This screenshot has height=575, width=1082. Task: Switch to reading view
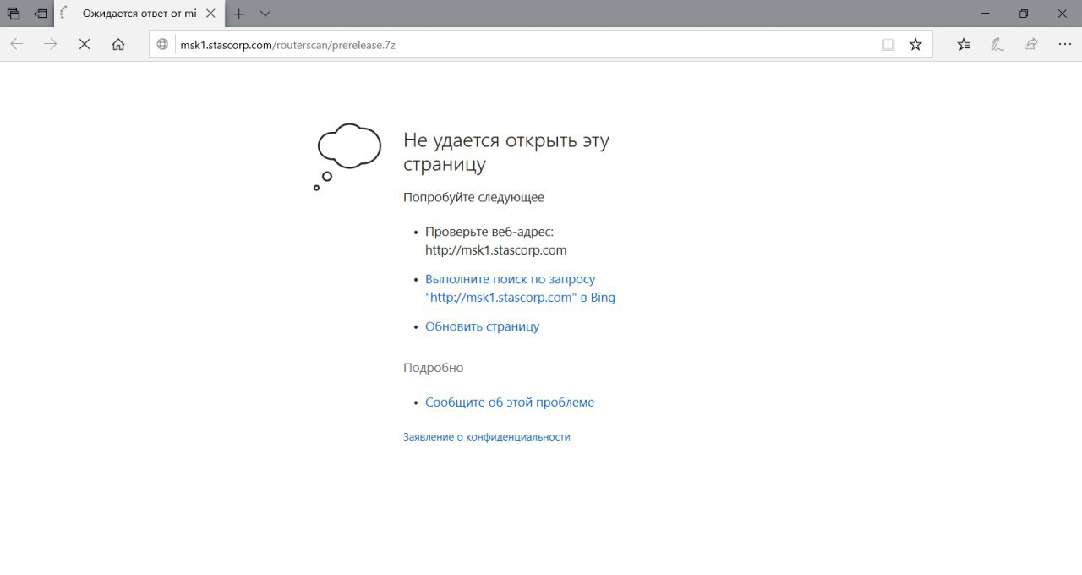(x=888, y=45)
